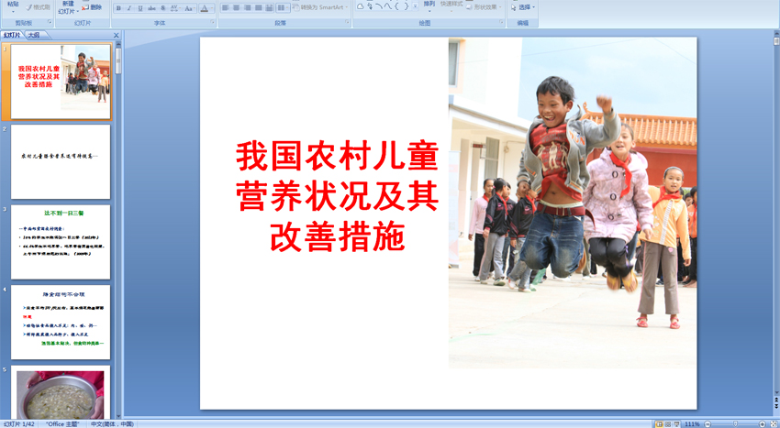Toggle underline text formatting

[x=140, y=8]
